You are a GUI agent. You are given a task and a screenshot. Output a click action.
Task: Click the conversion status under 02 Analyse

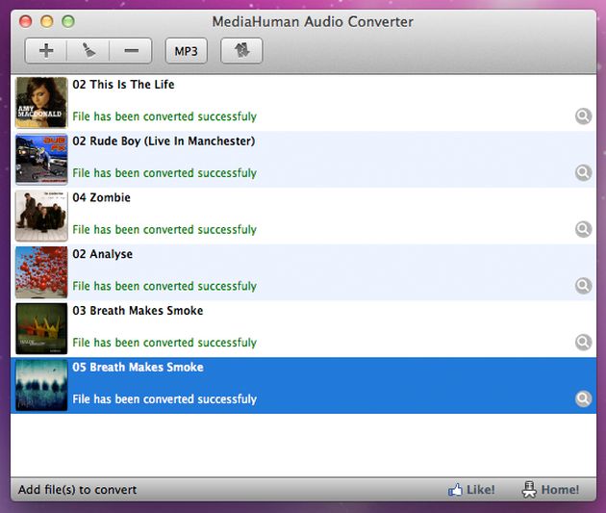click(x=164, y=286)
